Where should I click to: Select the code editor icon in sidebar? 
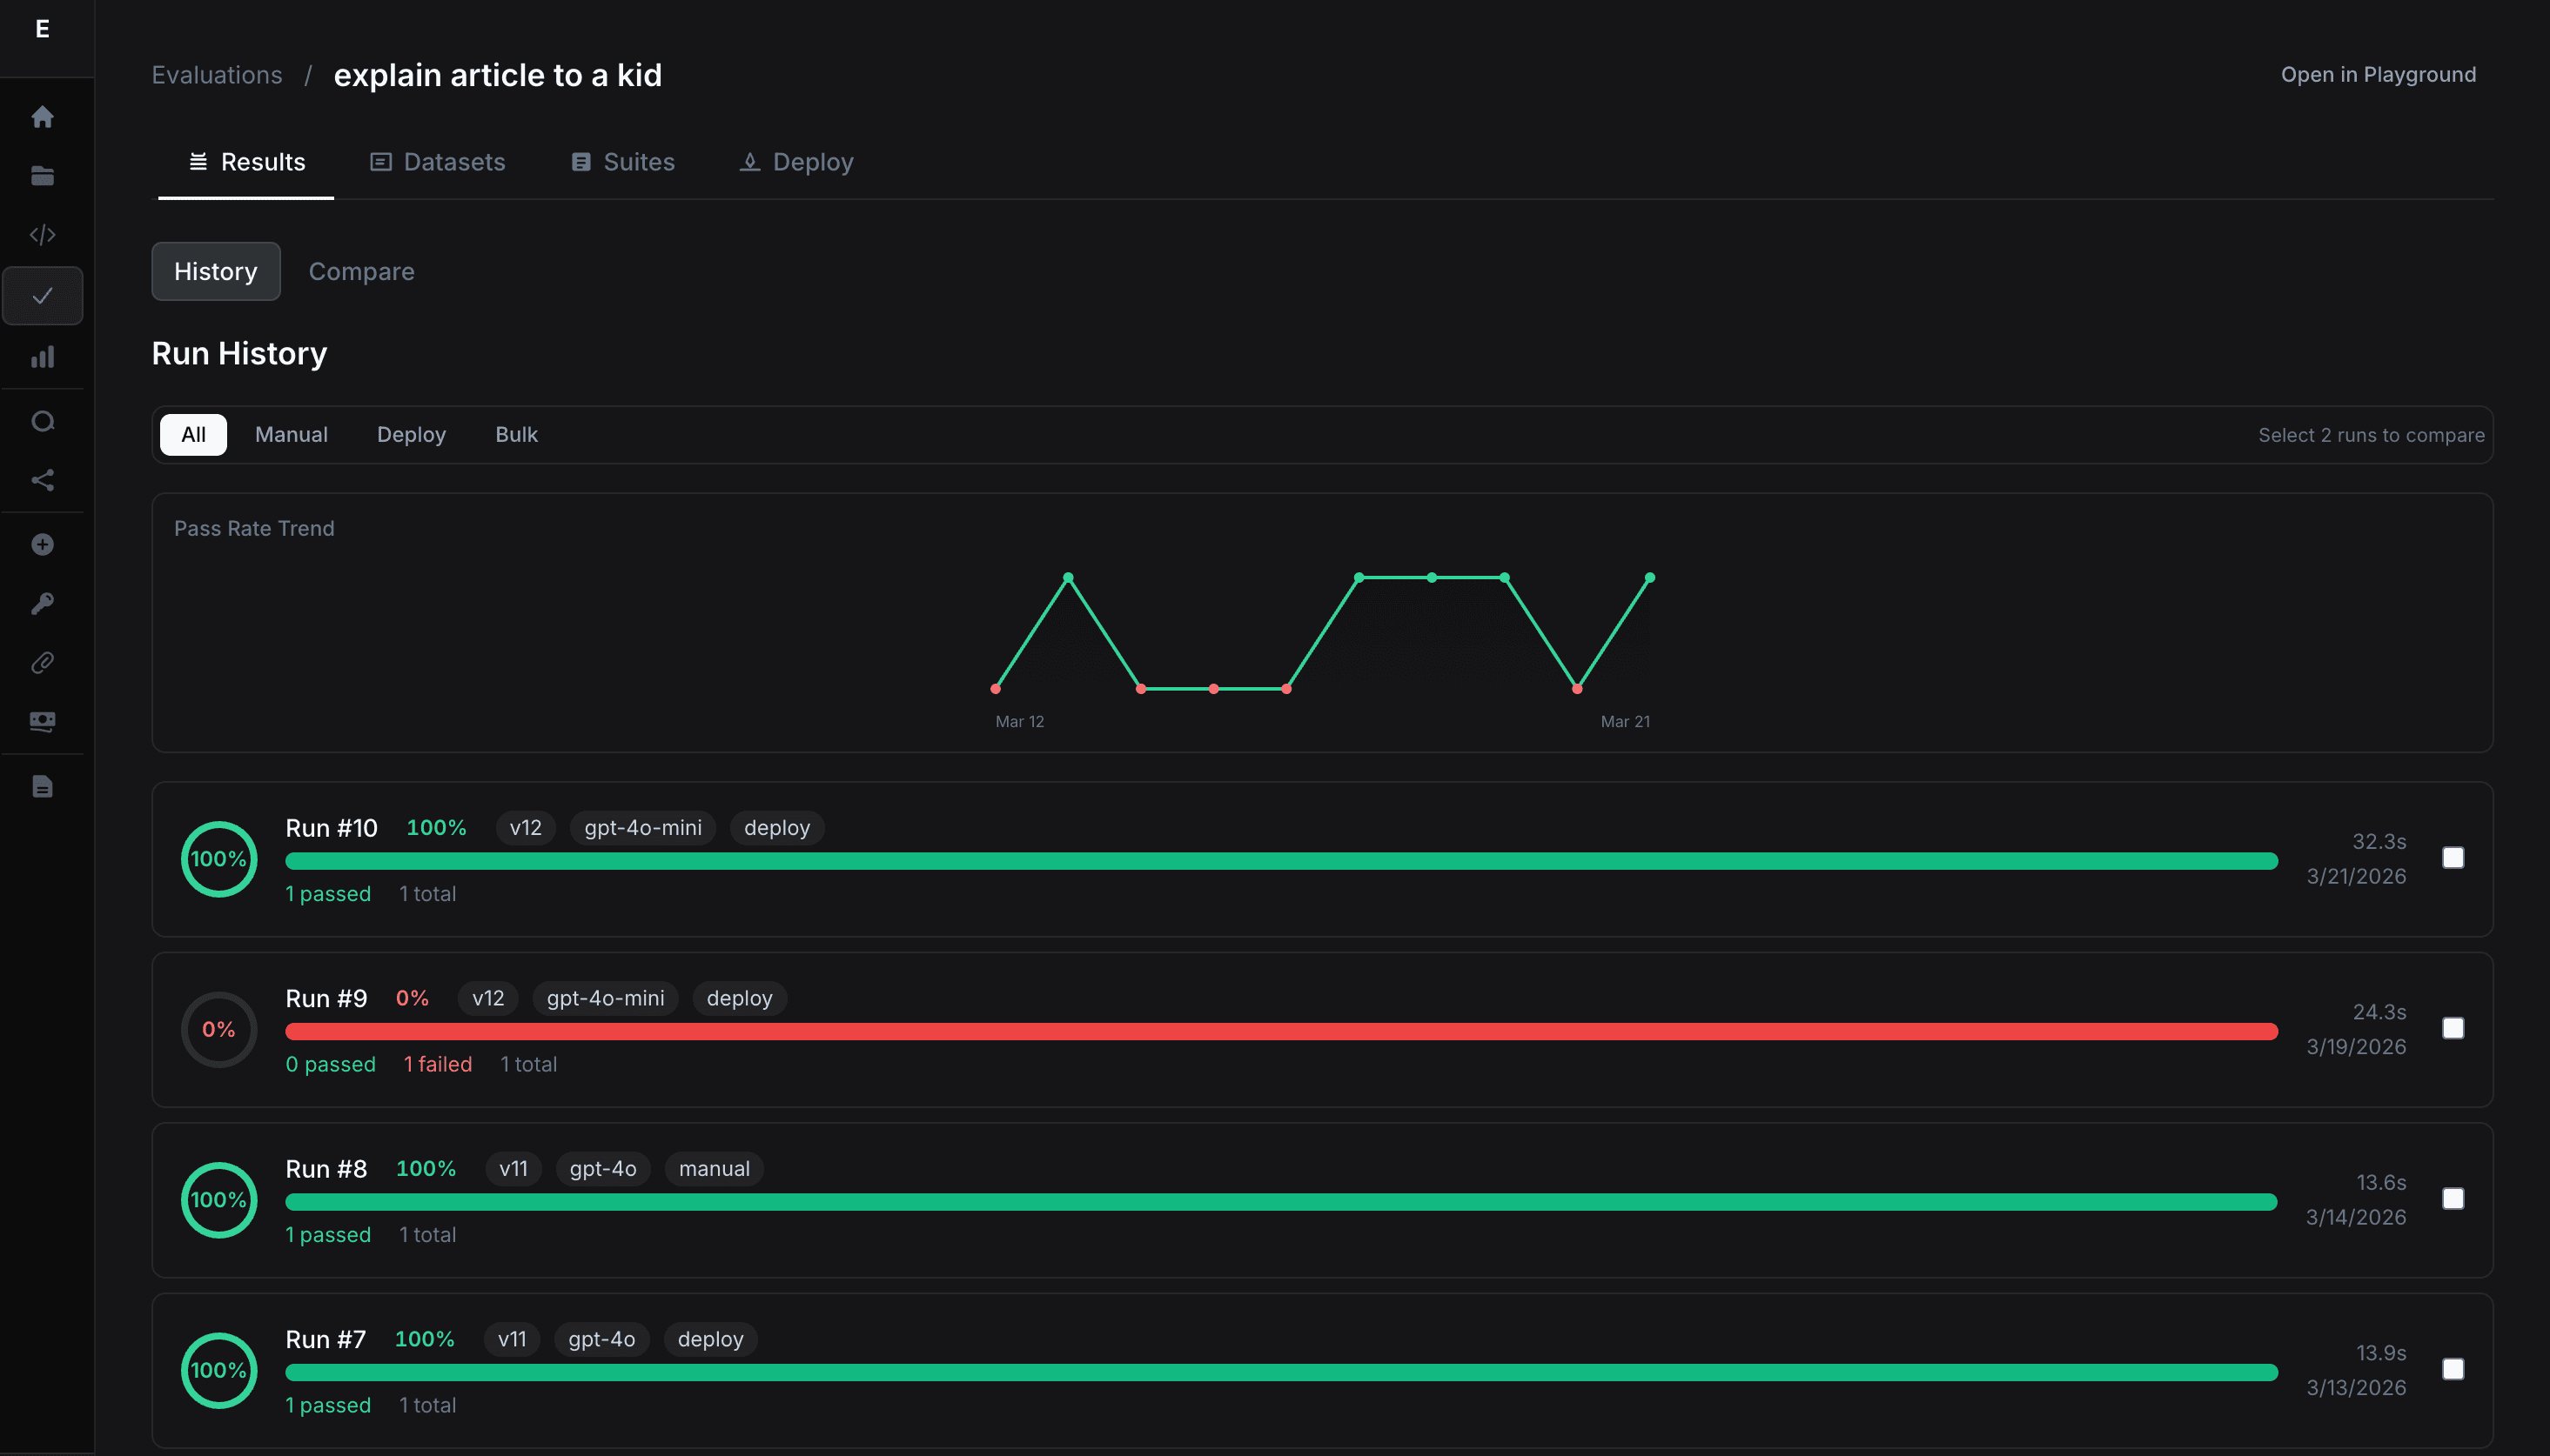pos(43,234)
